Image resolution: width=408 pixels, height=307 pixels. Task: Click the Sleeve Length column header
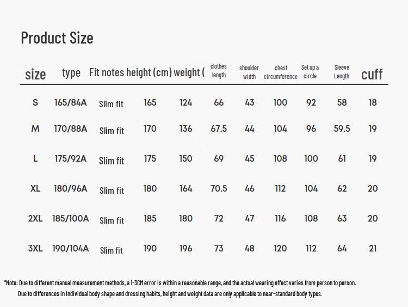point(342,72)
